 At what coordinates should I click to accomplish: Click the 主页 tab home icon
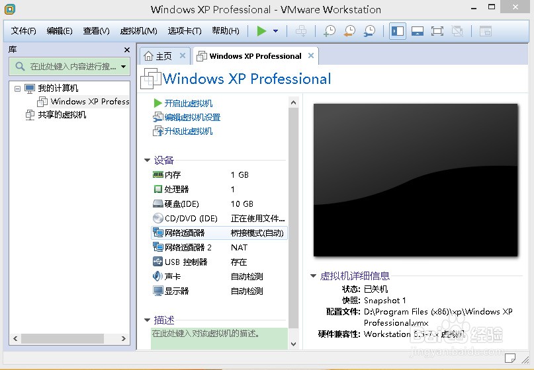click(x=148, y=55)
